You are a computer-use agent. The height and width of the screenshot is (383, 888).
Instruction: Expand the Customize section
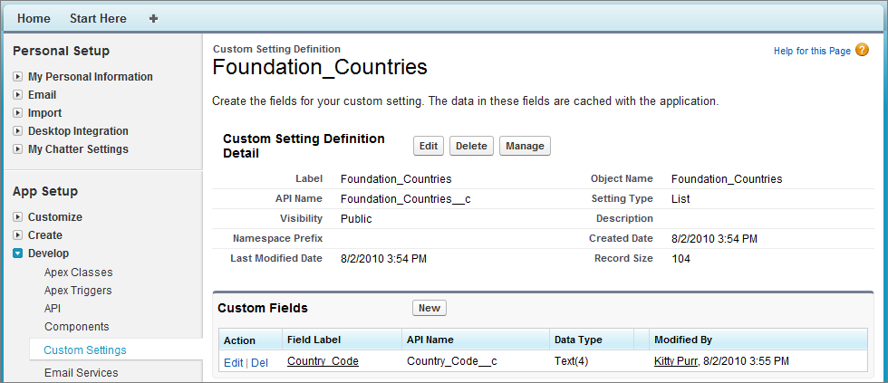pos(18,217)
